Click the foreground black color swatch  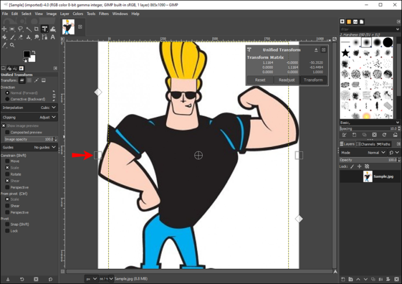pyautogui.click(x=27, y=54)
